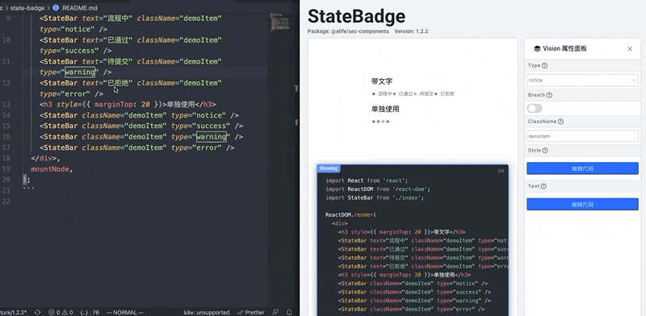Click the {..}: 76 status bar entry
Viewport: 646px width, 316px height.
tap(90, 312)
